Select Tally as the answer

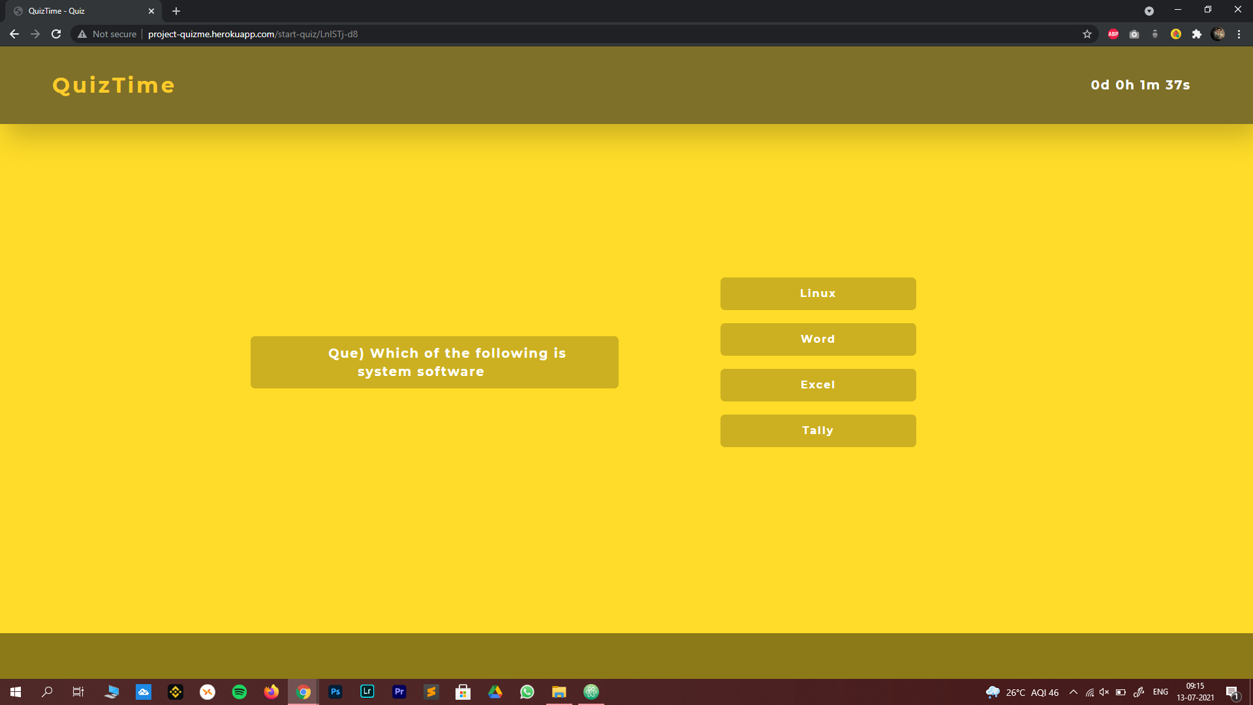pos(818,431)
